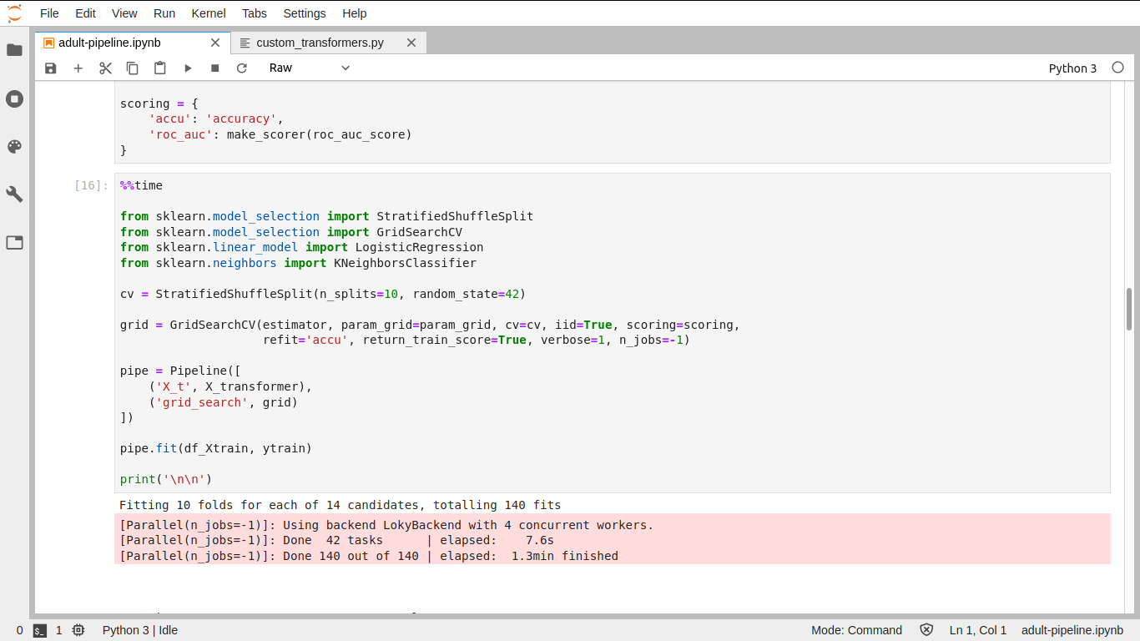Show running terminals and kernels panel
This screenshot has width=1140, height=641.
(14, 98)
